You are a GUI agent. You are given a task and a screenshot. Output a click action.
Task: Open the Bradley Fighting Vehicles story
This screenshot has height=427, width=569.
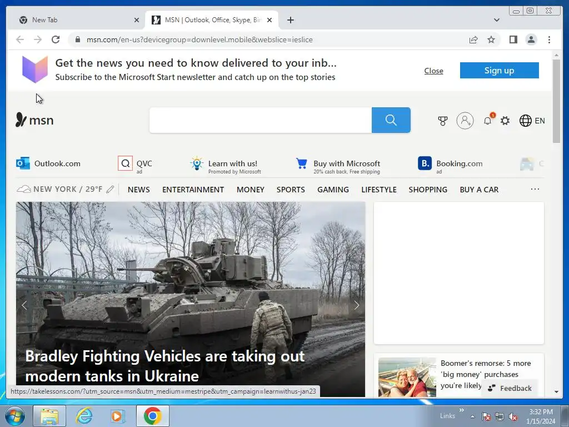tap(165, 366)
